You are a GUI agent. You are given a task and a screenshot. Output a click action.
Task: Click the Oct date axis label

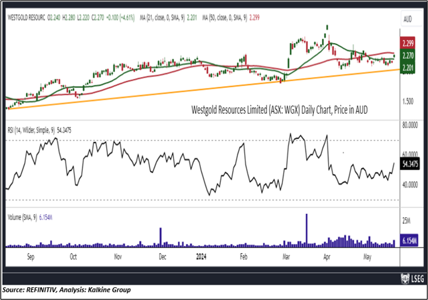pos(73,257)
